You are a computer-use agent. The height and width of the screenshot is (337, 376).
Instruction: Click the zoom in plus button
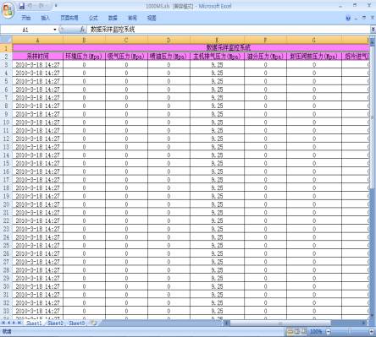point(372,331)
